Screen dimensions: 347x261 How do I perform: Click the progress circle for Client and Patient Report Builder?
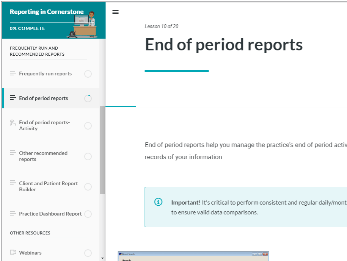[88, 187]
